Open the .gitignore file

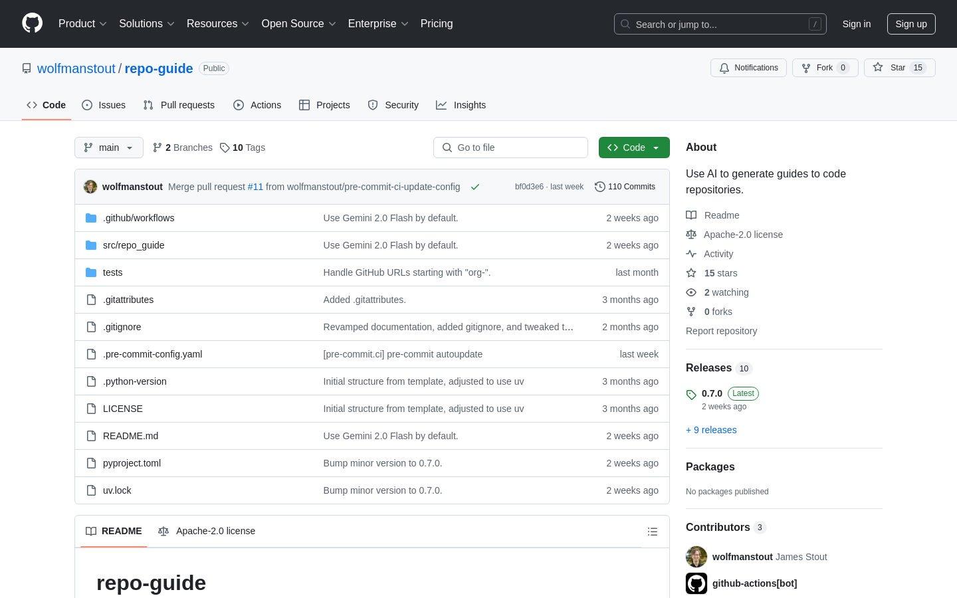[122, 327]
